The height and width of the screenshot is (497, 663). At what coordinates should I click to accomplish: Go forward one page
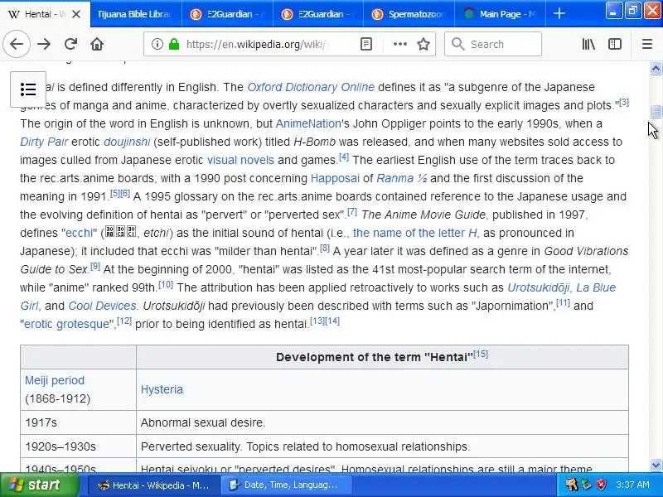[x=44, y=44]
